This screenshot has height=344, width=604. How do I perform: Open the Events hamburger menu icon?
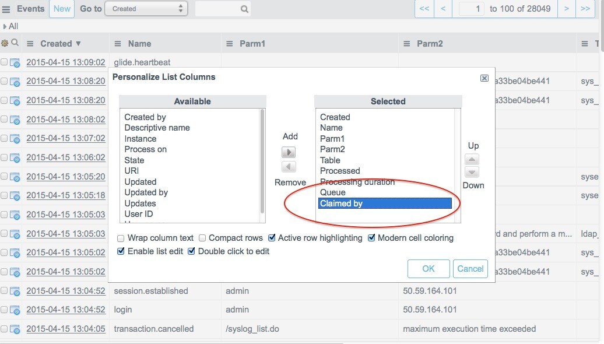[x=6, y=9]
